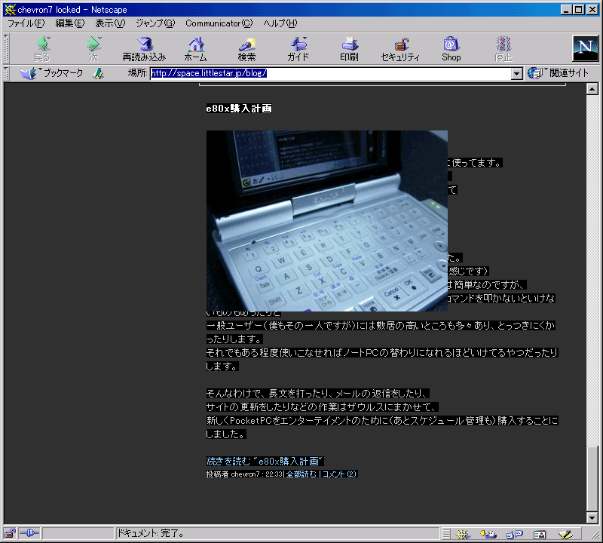This screenshot has height=543, width=603.
Task: Click the scrollbar up arrow
Action: [592, 89]
